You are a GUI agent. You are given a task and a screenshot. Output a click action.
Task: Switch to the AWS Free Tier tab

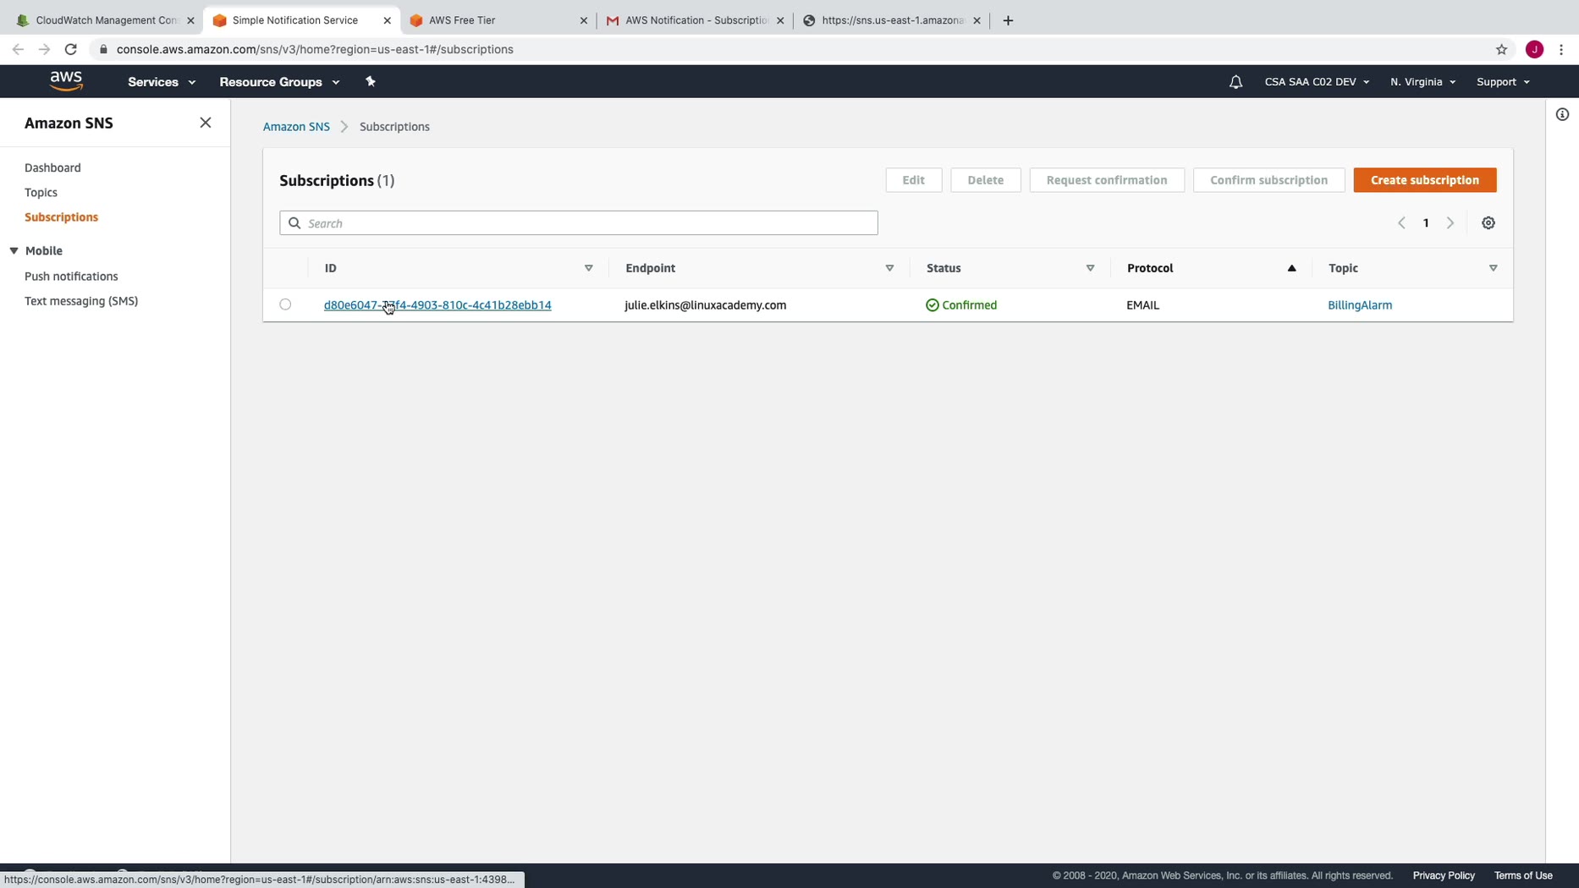tap(497, 20)
